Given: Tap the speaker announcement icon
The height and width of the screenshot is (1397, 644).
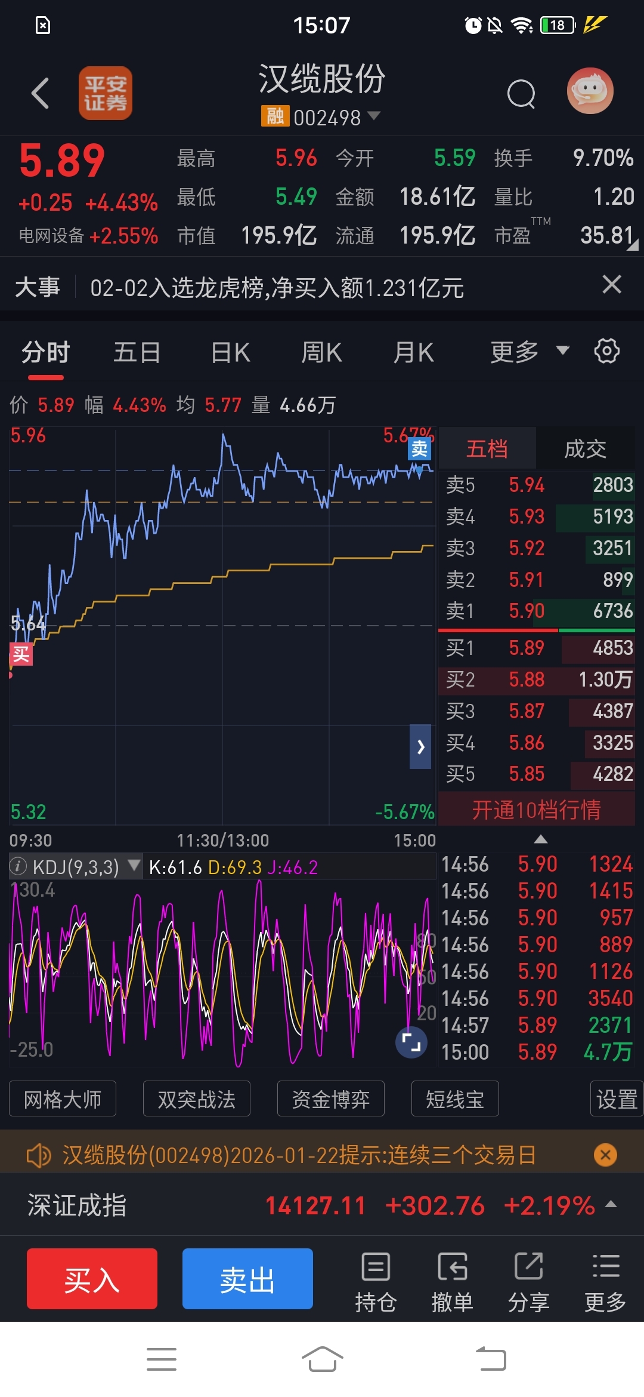Looking at the screenshot, I should pyautogui.click(x=39, y=1155).
